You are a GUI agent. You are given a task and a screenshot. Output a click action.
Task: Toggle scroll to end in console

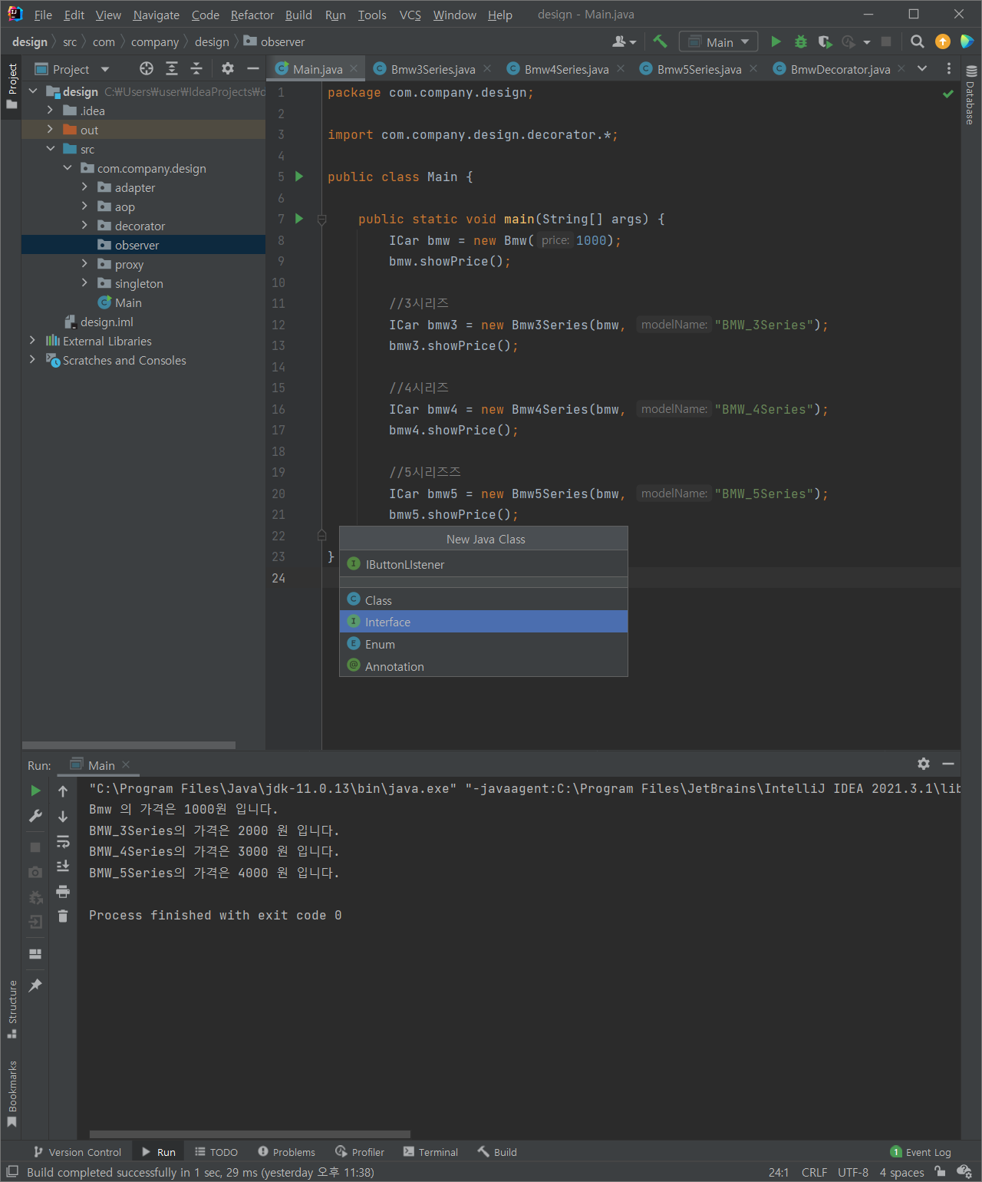click(63, 867)
